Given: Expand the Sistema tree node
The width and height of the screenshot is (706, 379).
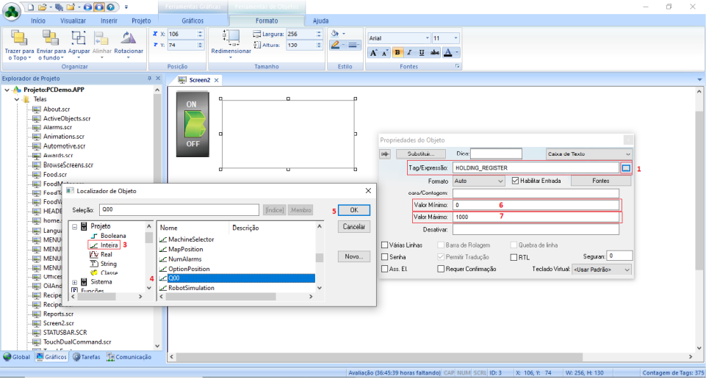Looking at the screenshot, I should [x=75, y=281].
